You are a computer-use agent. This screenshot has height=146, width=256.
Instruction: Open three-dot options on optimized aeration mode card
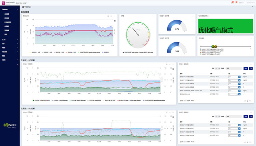click(251, 16)
